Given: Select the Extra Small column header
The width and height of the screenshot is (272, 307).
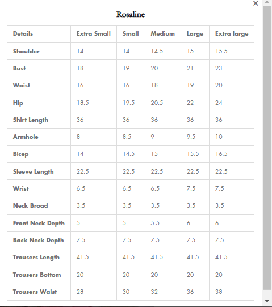Looking at the screenshot, I should (x=94, y=33).
